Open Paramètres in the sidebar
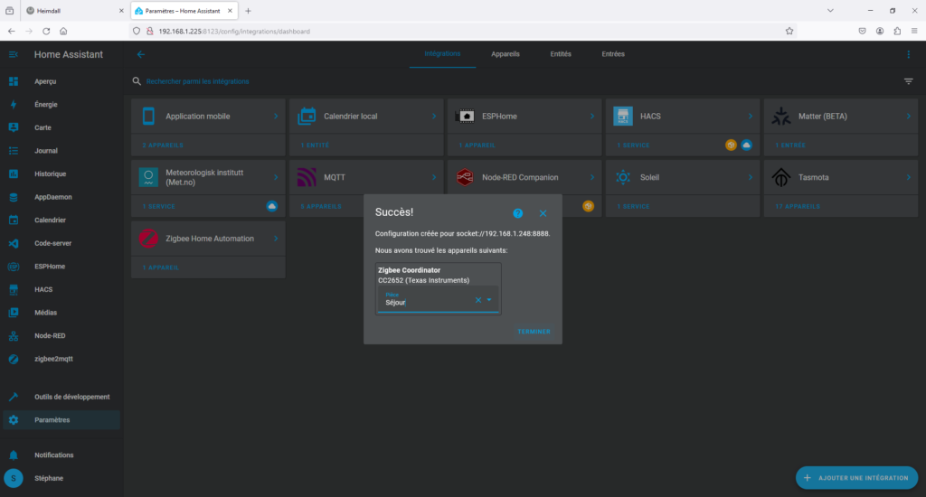Screen dimensions: 926x497 click(61, 419)
